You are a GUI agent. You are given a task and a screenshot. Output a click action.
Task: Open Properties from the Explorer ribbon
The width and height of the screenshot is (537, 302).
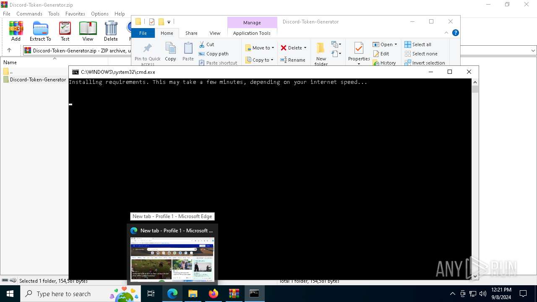coord(359,53)
